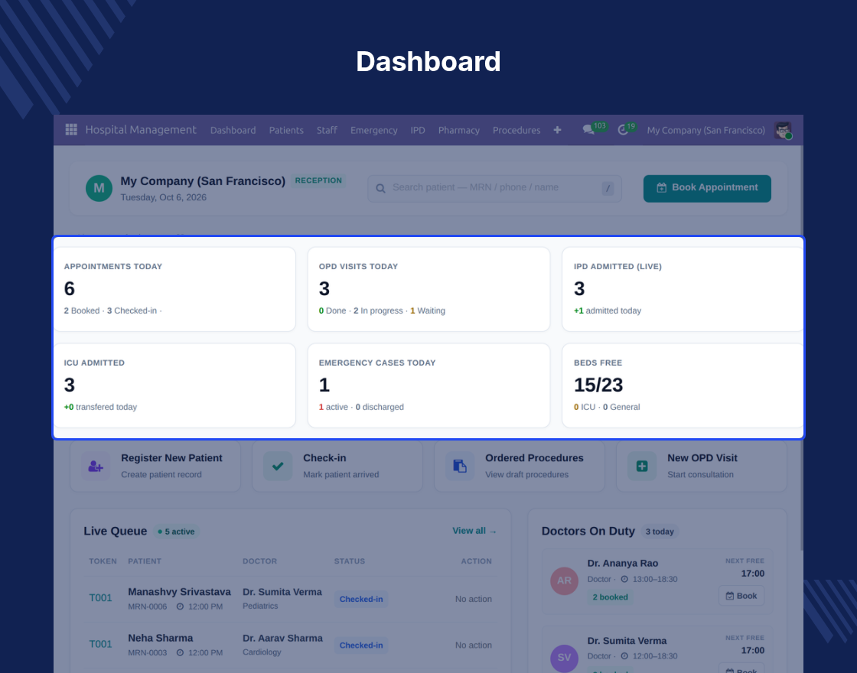Image resolution: width=857 pixels, height=673 pixels.
Task: Open the OPD Visits Today stat card
Action: coord(428,289)
